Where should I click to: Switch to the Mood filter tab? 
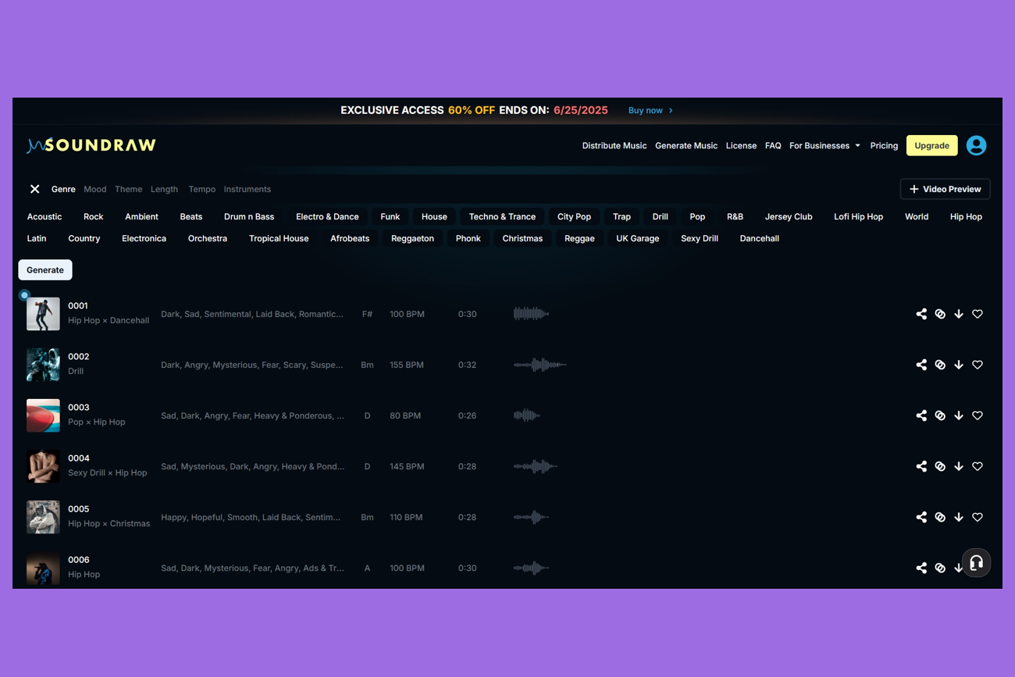(x=95, y=189)
